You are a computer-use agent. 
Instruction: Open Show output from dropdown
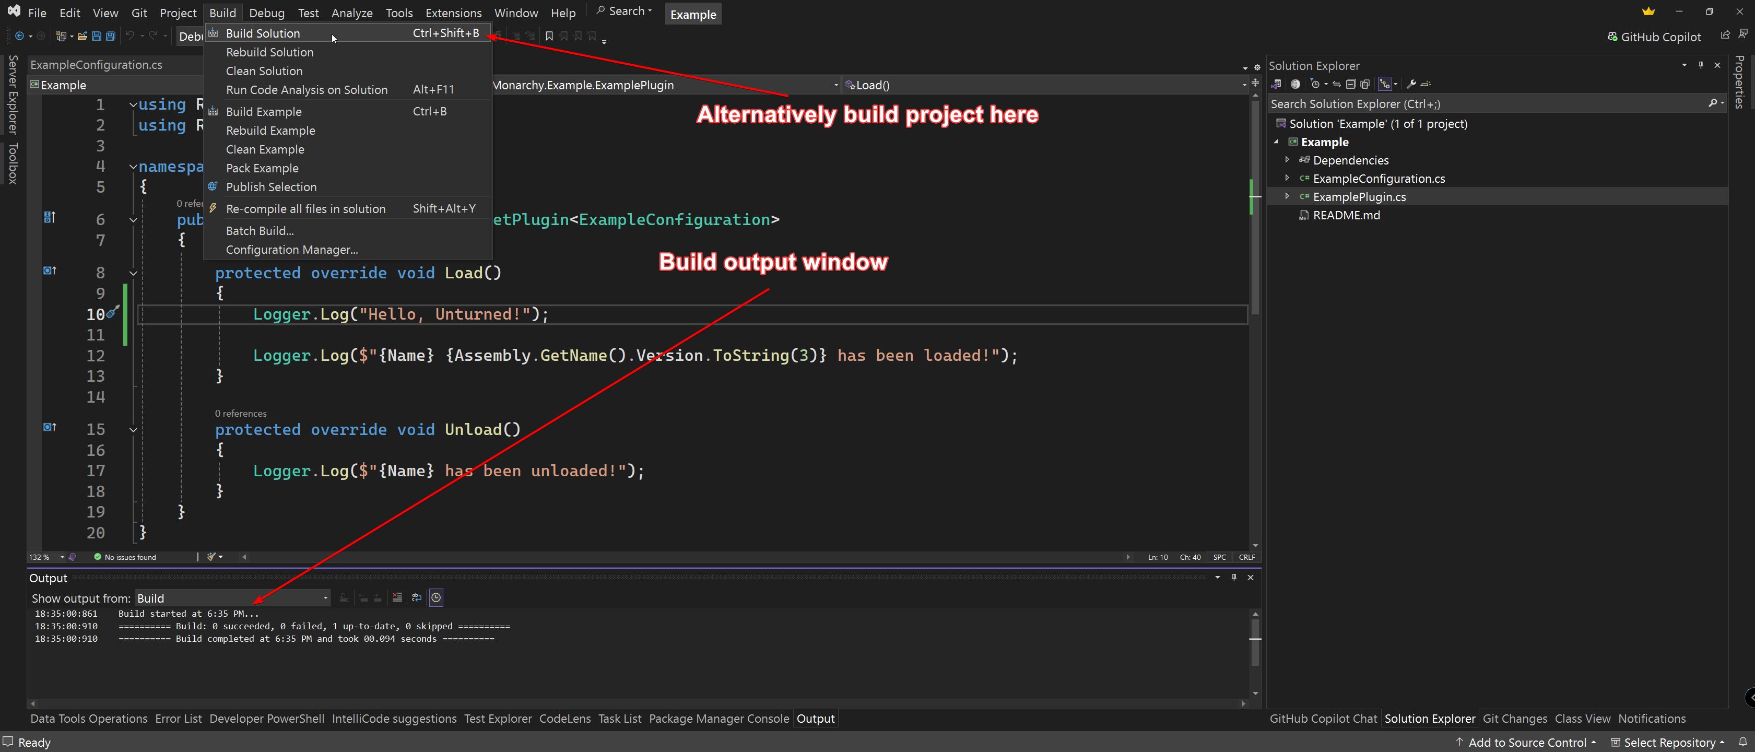pos(232,598)
